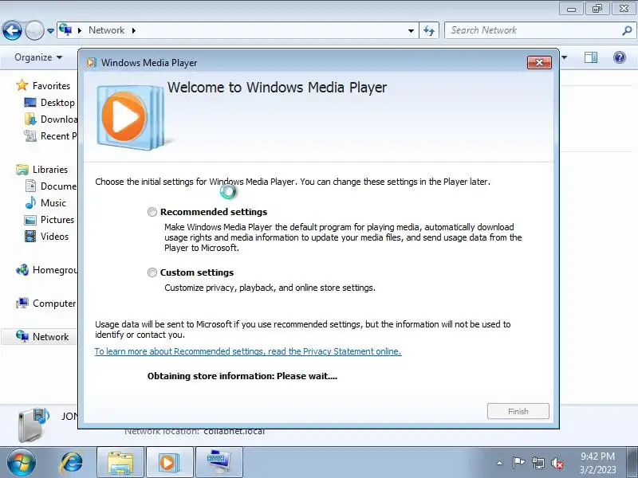Click the Homegroup spheres icon
Viewport: 638px width, 478px height.
point(22,269)
